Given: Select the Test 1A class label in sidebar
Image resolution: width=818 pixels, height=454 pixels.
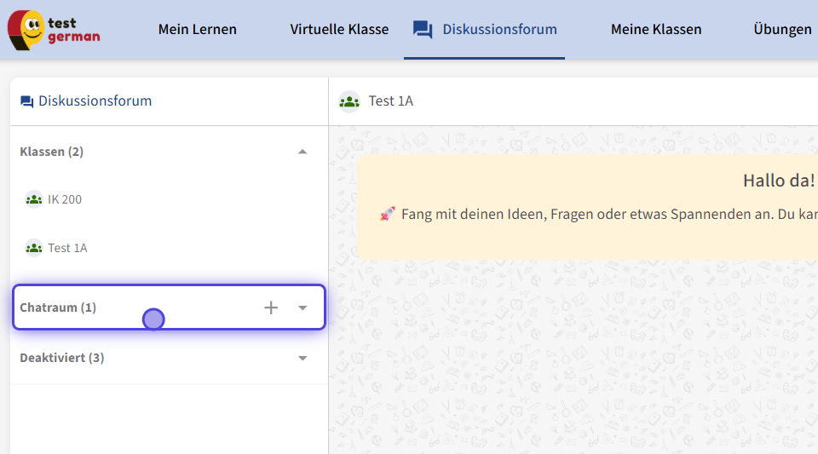Looking at the screenshot, I should pos(67,248).
